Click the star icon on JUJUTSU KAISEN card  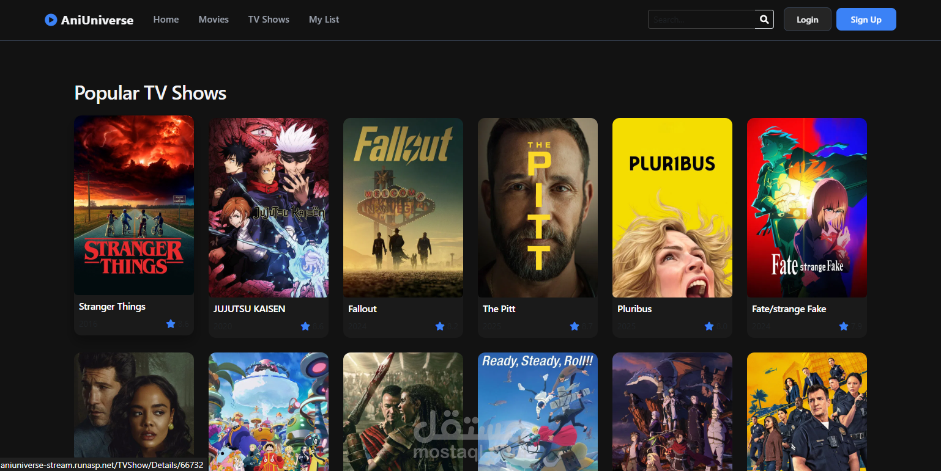pos(305,326)
